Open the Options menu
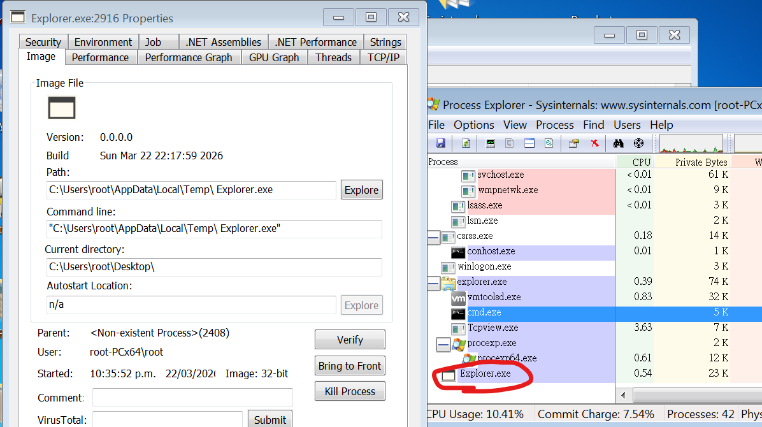This screenshot has width=762, height=427. 473,125
